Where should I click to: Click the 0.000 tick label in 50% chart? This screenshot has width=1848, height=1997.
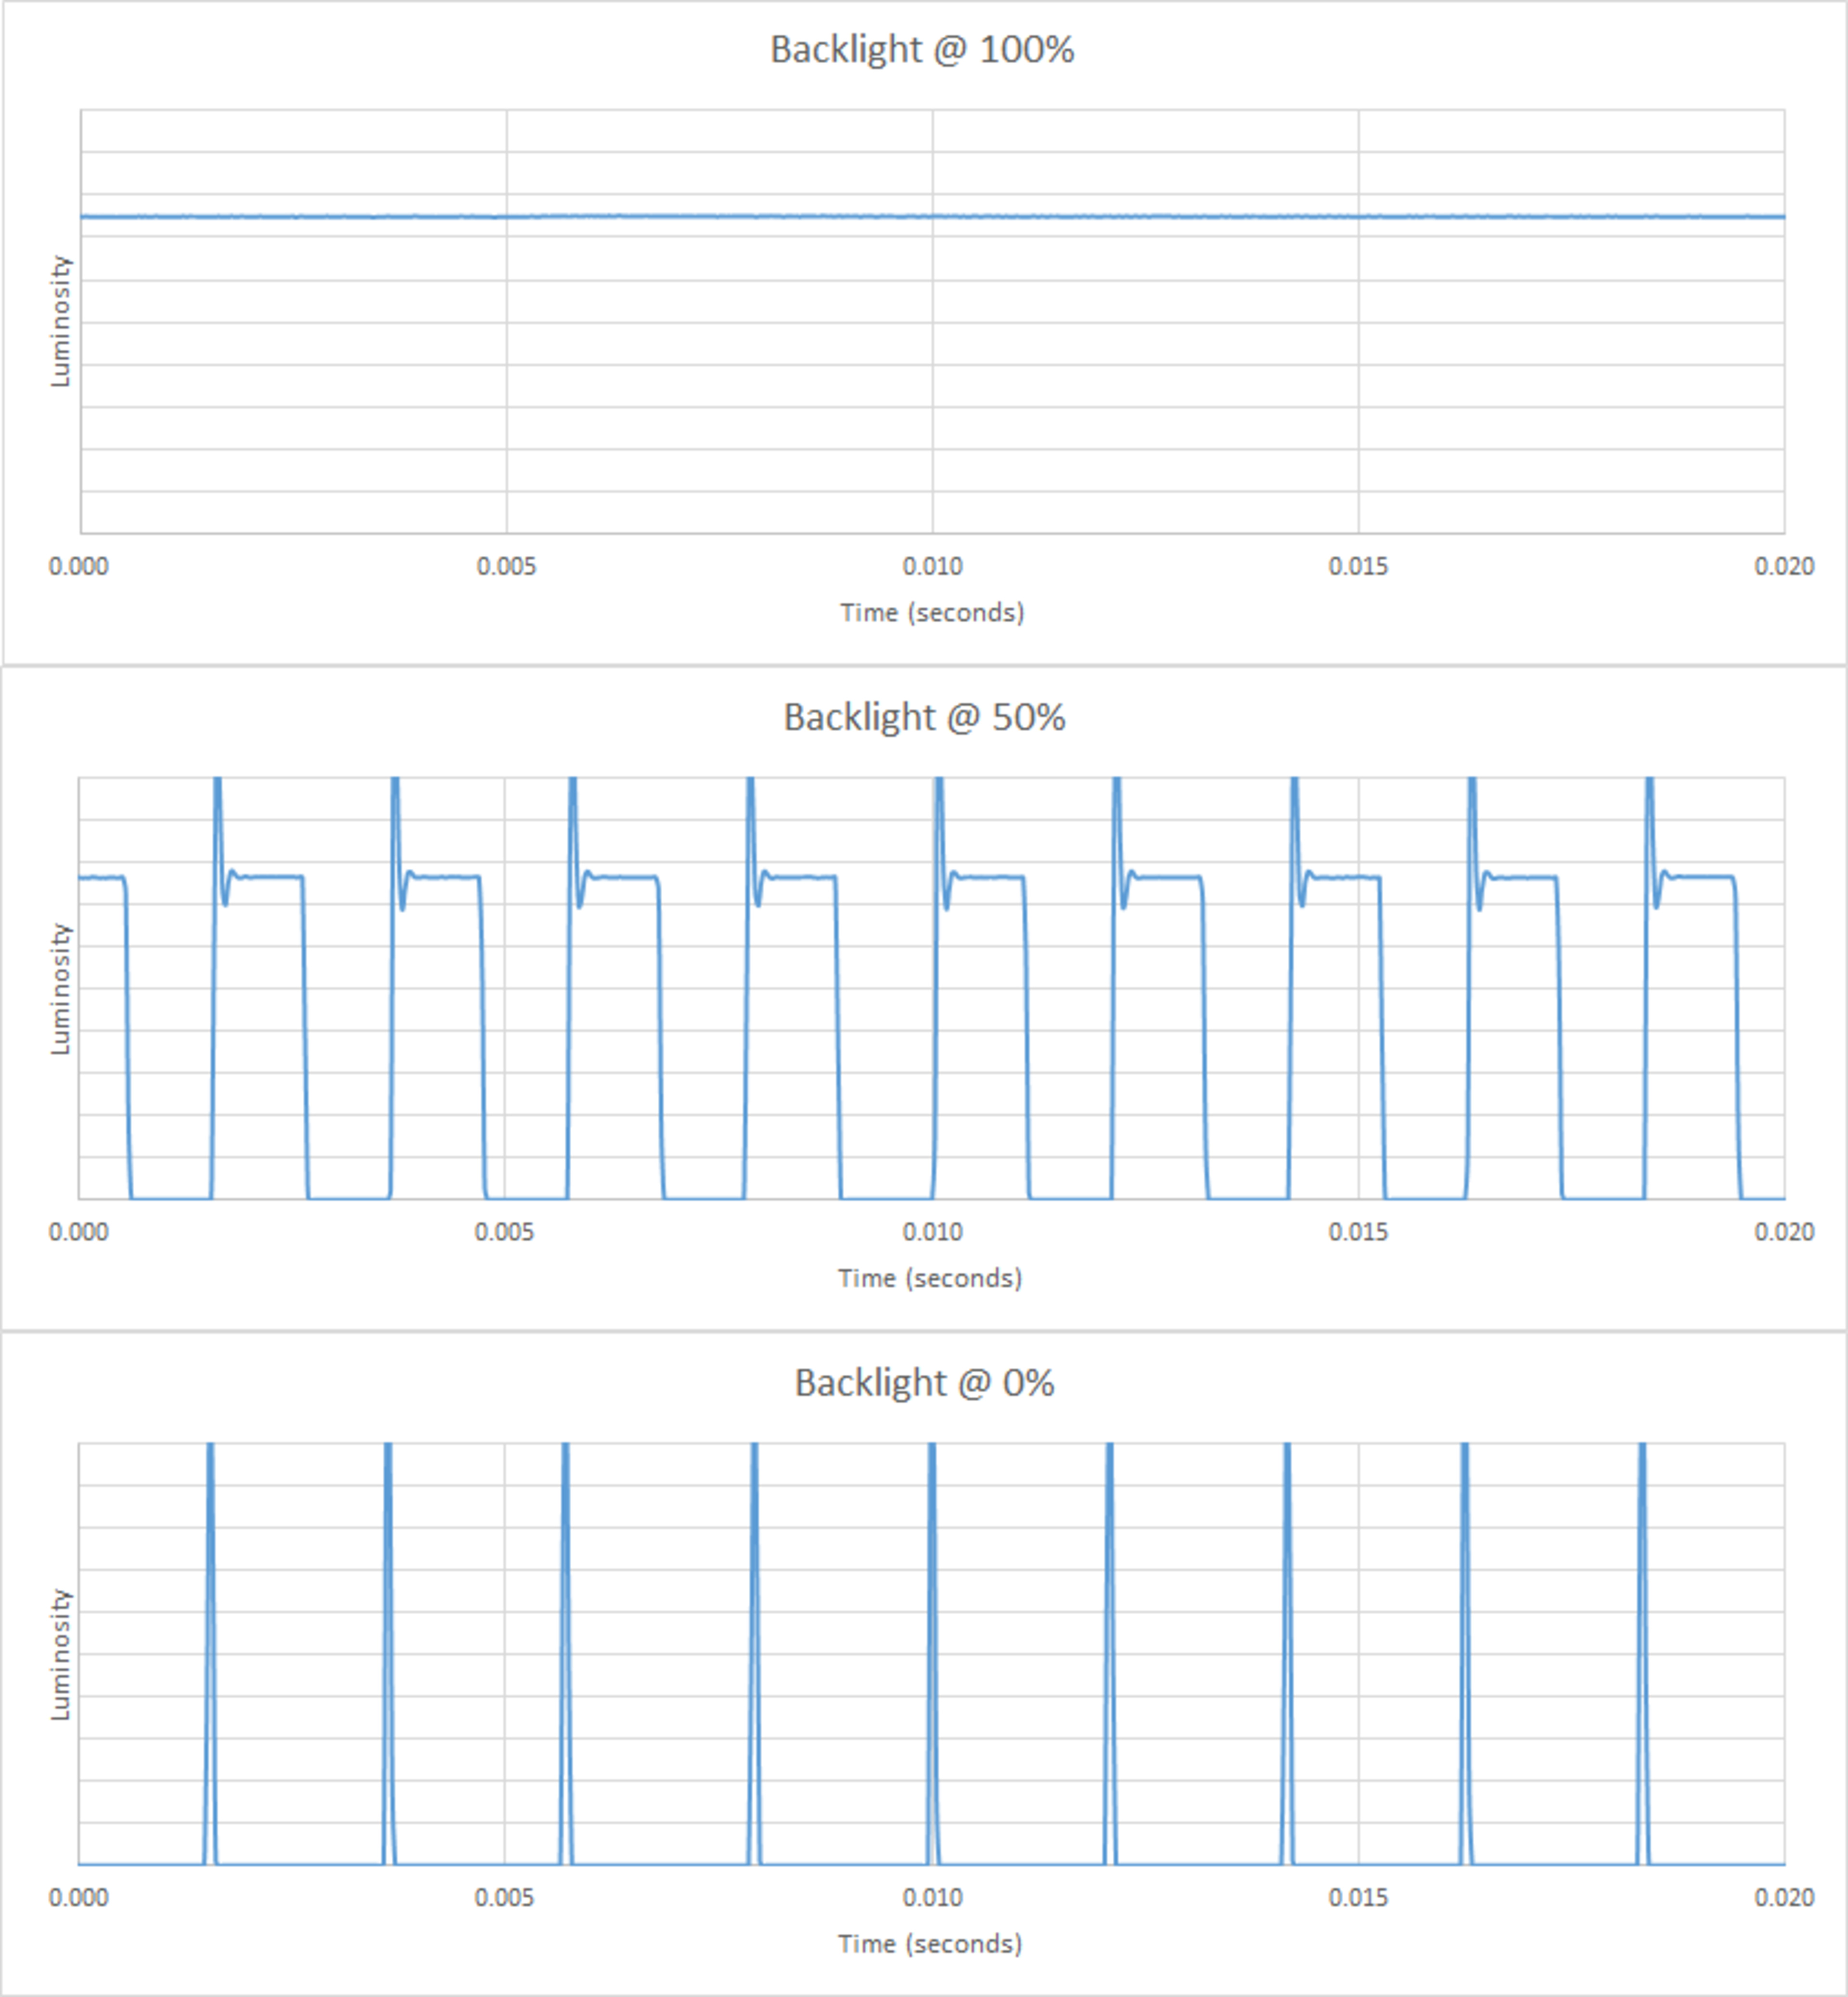point(79,1233)
